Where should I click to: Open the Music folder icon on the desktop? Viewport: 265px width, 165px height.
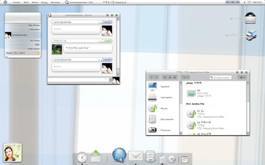(250, 18)
